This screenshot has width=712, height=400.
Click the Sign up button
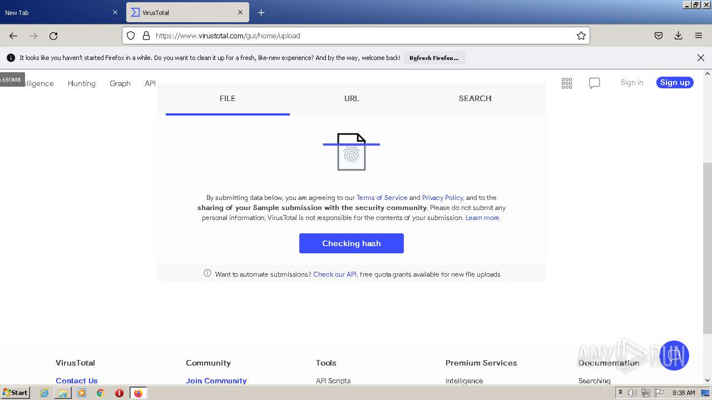(x=675, y=82)
